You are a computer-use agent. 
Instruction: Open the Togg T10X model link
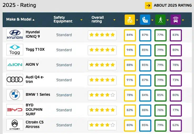click(35, 49)
